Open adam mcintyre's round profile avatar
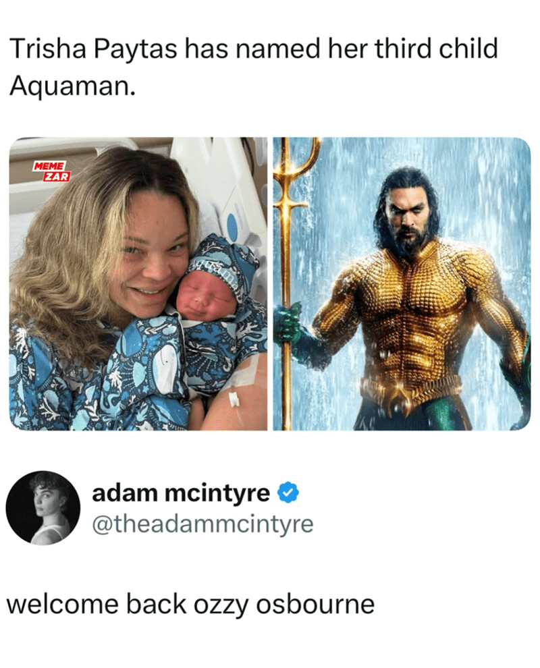This screenshot has height=668, width=540. [43, 508]
